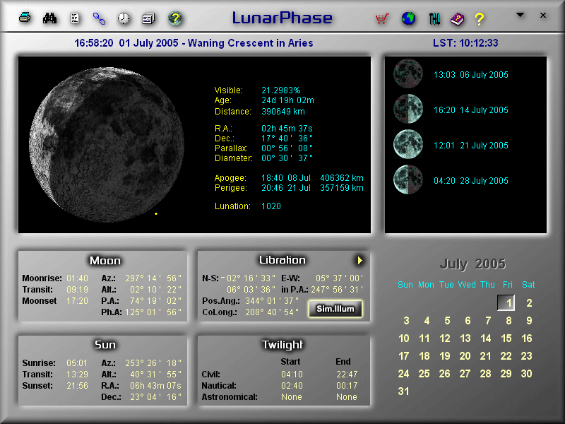Select day 14 in the July calendar
565x424 pixels.
tap(486, 338)
